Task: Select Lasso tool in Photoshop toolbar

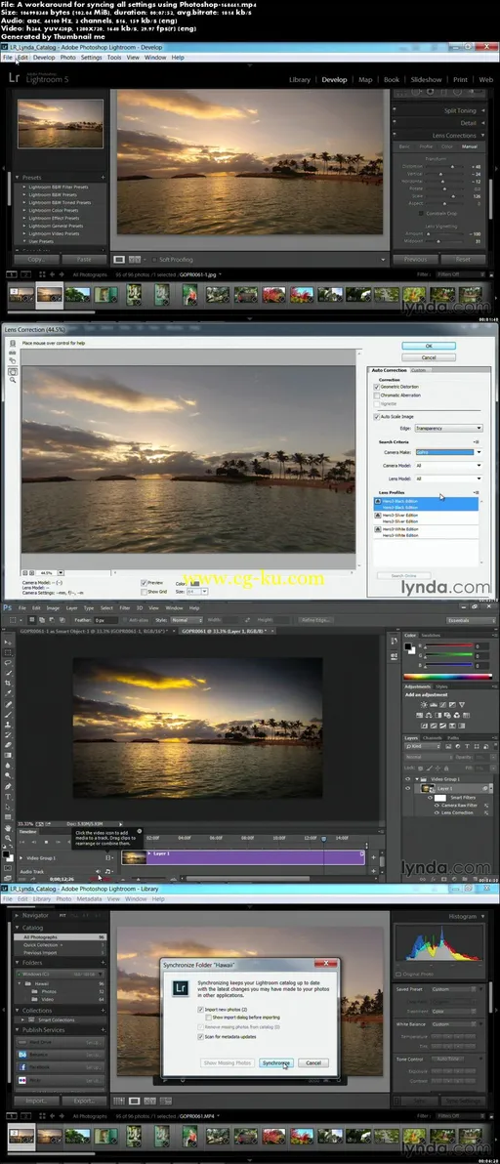Action: 9,662
